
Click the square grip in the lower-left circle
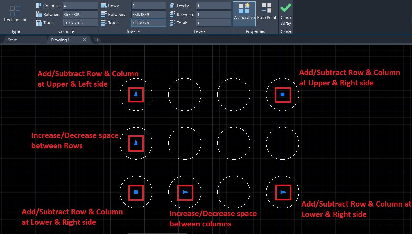click(x=136, y=192)
